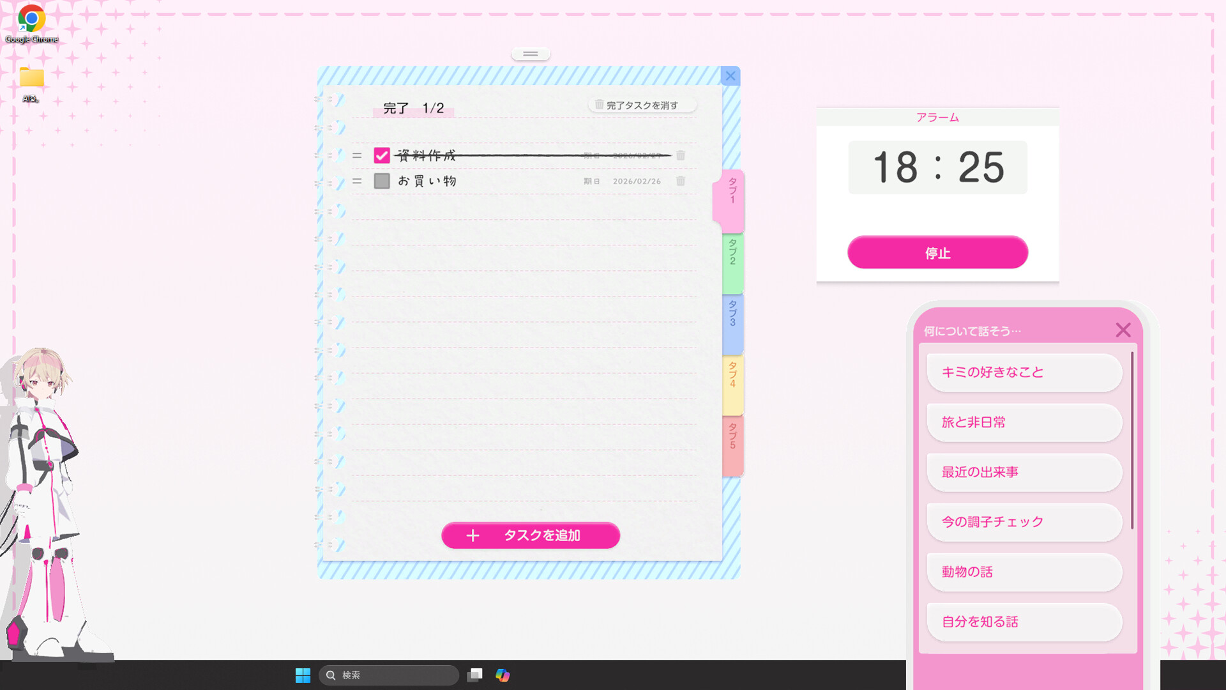Screen dimensions: 1226x690
Task: Click 完了タスクを消す to clear completed tasks
Action: [641, 105]
